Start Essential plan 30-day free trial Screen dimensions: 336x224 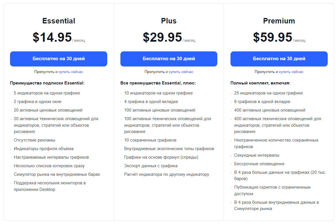click(59, 59)
